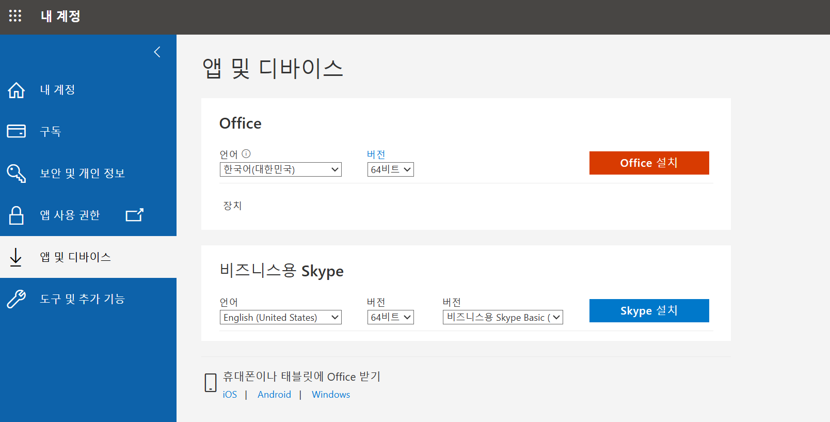This screenshot has height=422, width=830.
Task: Open 비즈니스용 Skype Basic edition dropdown
Action: click(x=503, y=317)
